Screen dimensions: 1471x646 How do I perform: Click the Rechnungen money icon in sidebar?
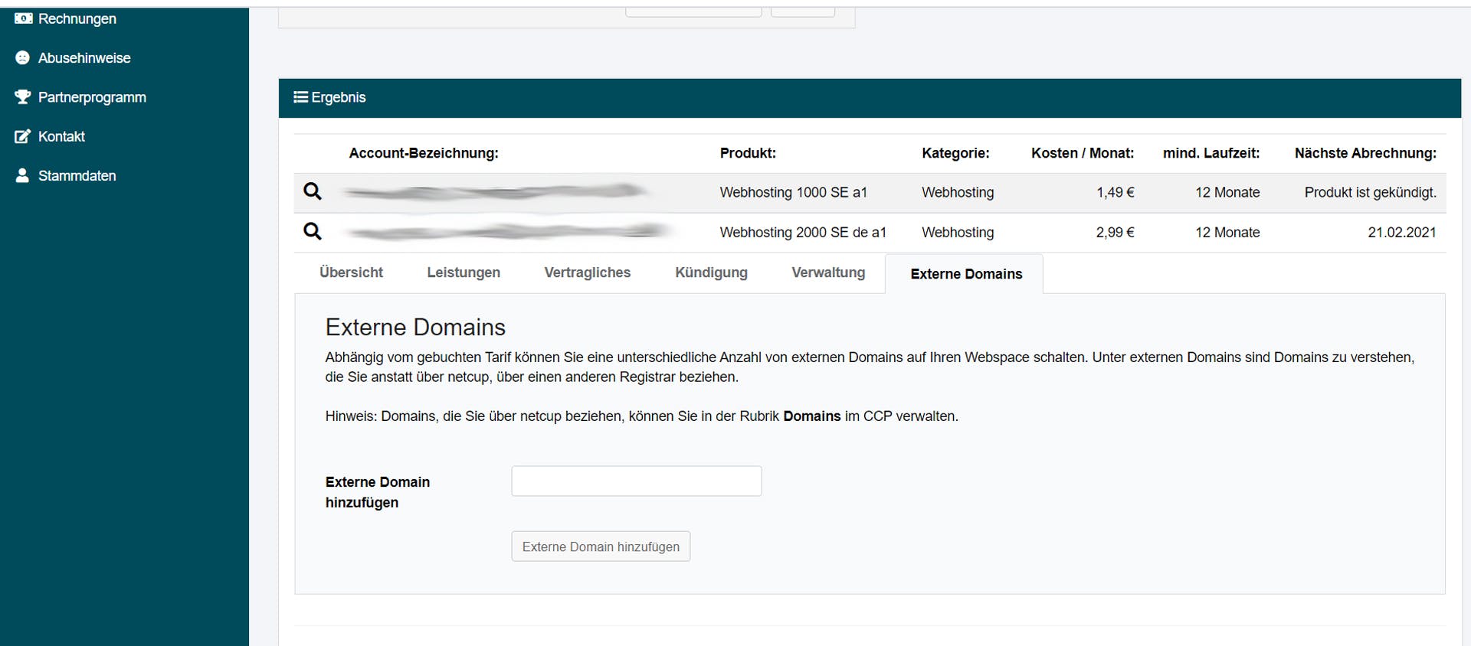pos(23,18)
